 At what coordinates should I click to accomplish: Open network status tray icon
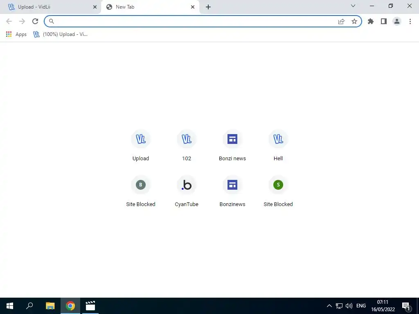coord(339,306)
